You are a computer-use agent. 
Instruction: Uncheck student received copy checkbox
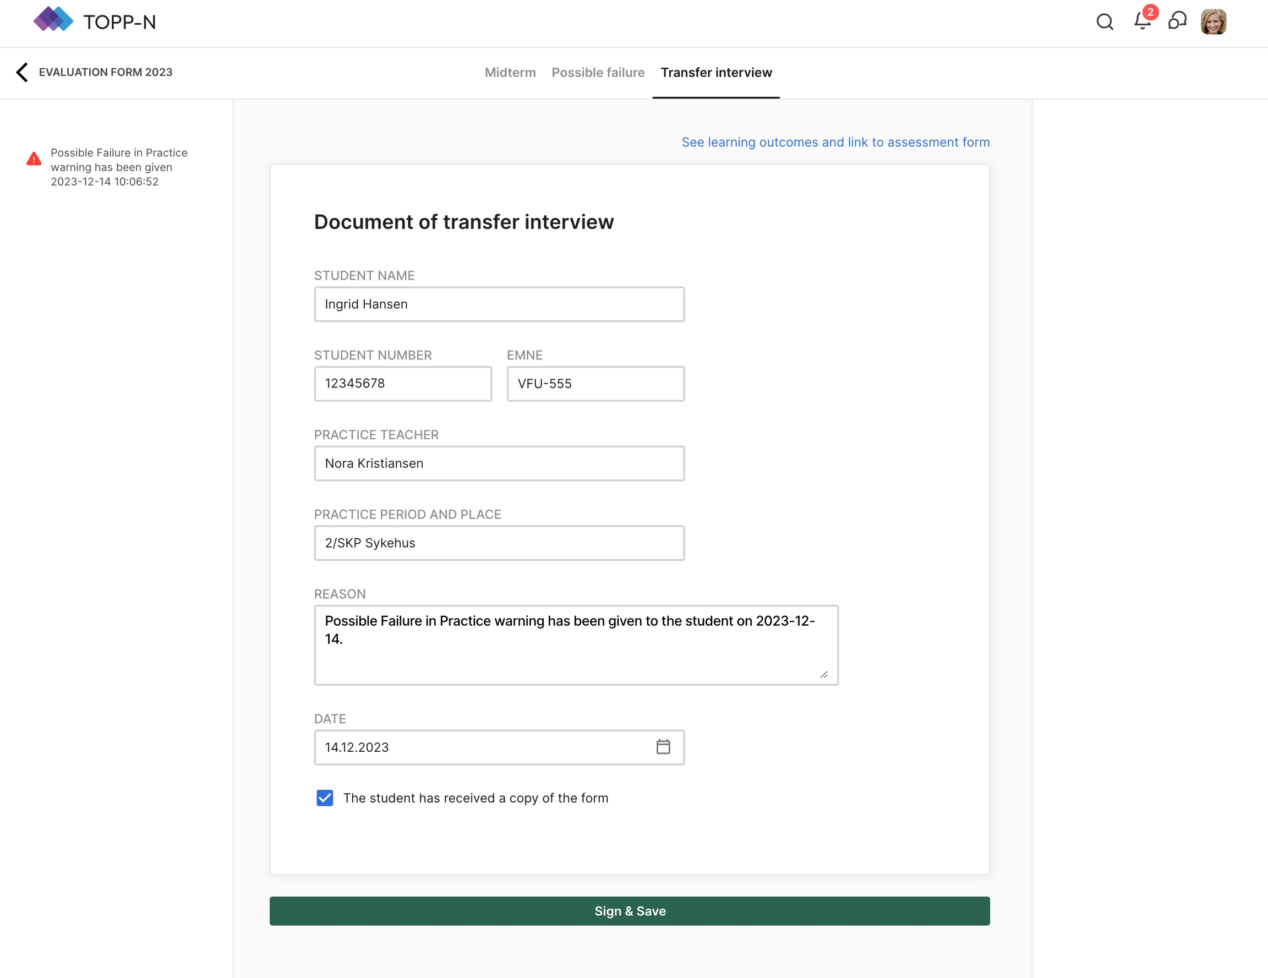(325, 798)
